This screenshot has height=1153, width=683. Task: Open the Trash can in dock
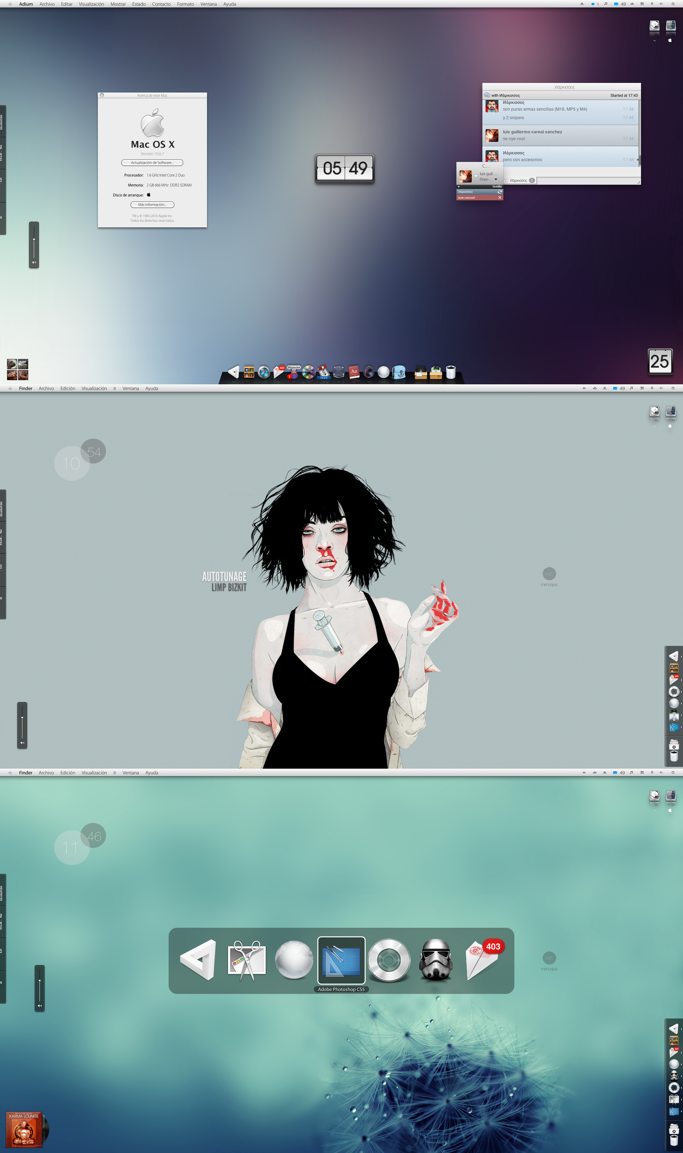(x=451, y=372)
